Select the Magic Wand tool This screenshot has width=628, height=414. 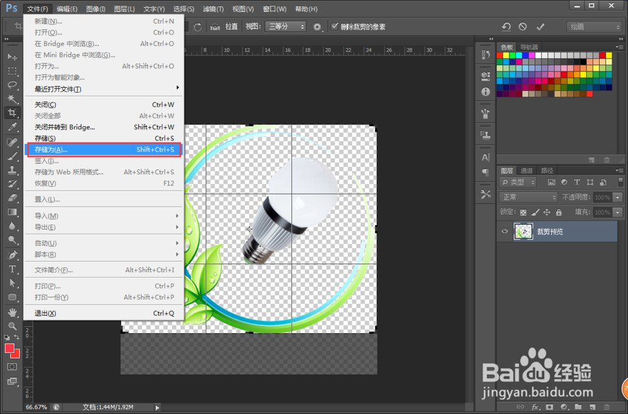12,99
